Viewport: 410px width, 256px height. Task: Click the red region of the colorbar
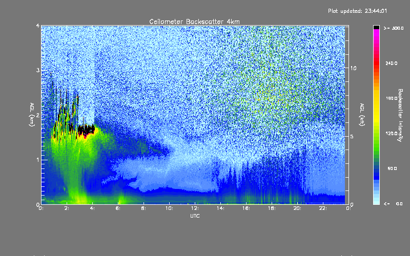point(376,62)
